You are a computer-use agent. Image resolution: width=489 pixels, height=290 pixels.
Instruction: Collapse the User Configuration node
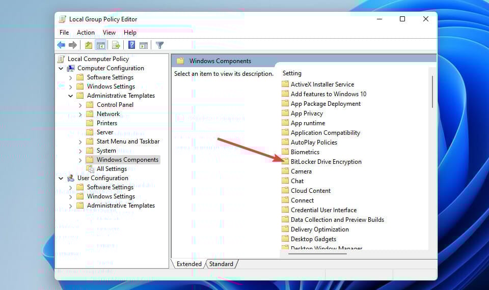click(61, 178)
